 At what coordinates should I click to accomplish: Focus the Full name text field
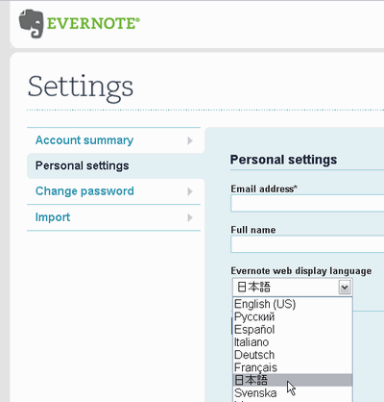click(x=307, y=244)
